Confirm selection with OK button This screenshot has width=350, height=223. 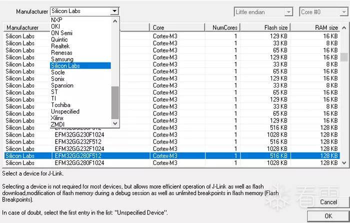(x=328, y=216)
